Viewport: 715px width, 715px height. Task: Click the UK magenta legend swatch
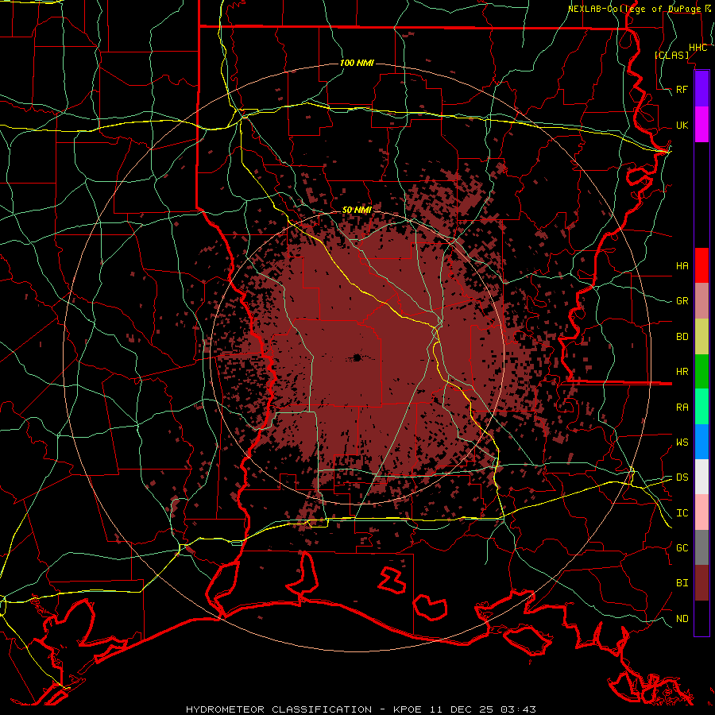(701, 125)
